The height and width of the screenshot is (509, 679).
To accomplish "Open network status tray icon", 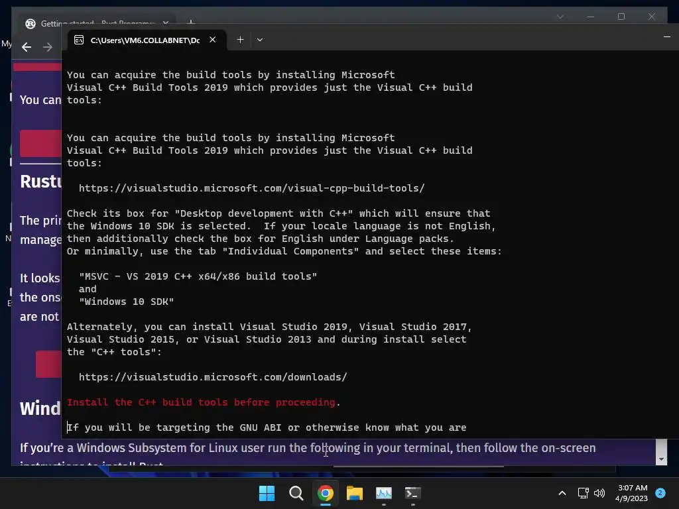I will [x=584, y=493].
